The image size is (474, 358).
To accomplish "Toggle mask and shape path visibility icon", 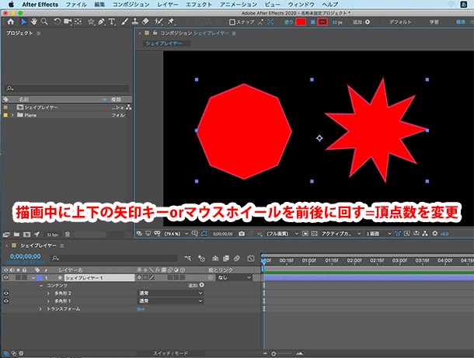I will (x=204, y=234).
